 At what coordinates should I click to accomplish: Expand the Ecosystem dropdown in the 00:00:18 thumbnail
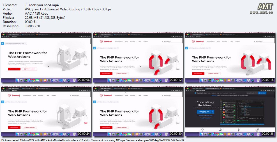pyautogui.click(x=225, y=42)
